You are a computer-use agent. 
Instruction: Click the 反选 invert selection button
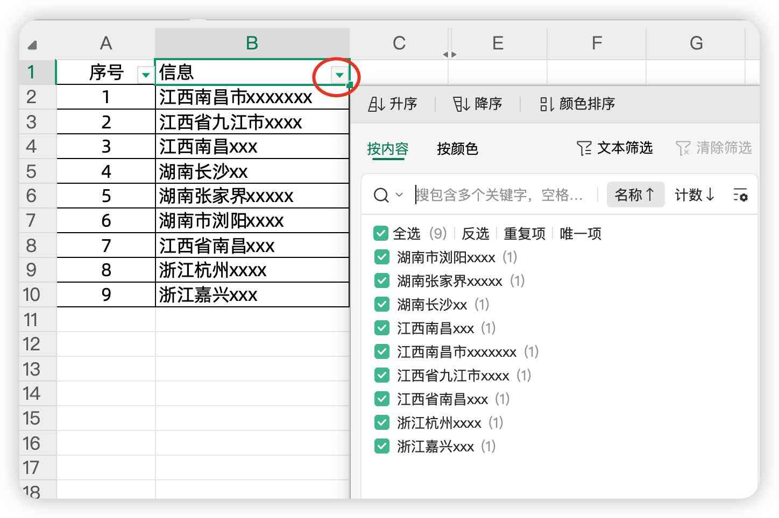tap(475, 233)
